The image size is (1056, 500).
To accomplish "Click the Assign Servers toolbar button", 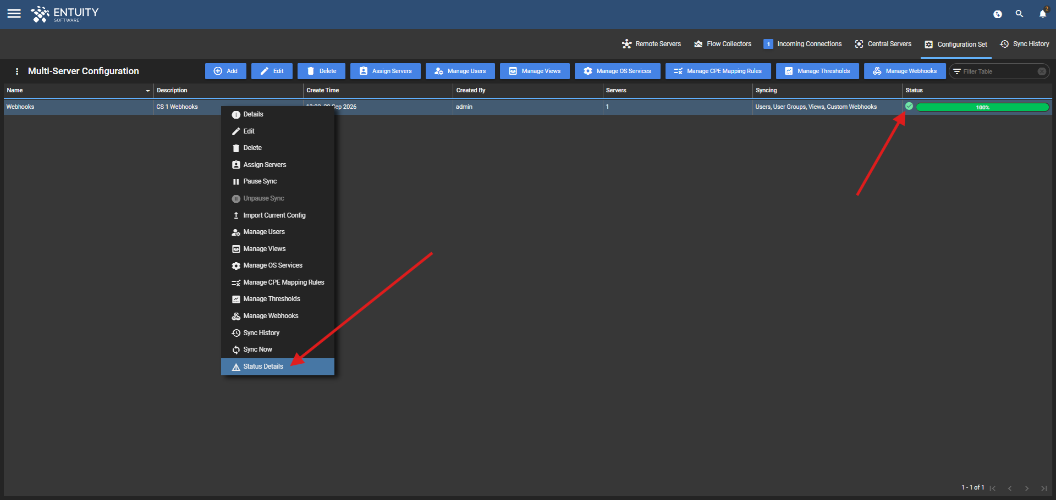I will pyautogui.click(x=386, y=71).
